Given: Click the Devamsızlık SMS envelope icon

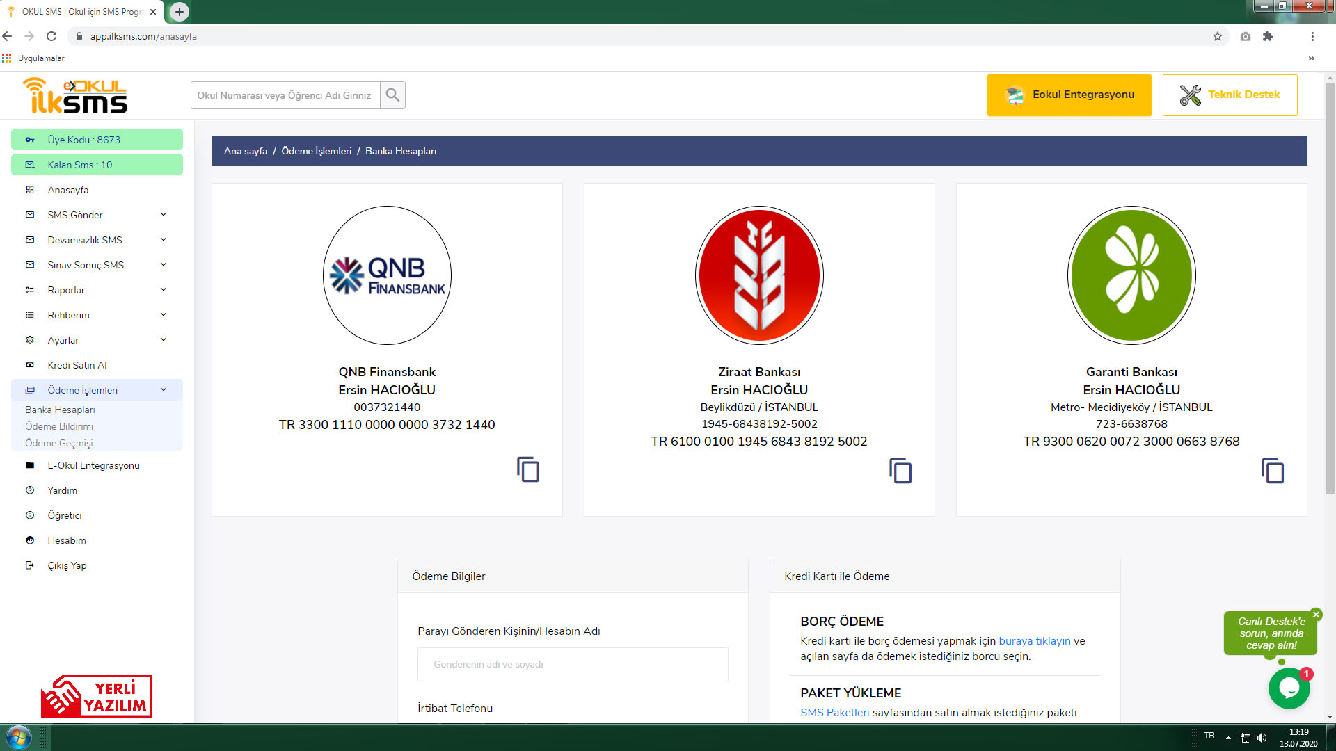Looking at the screenshot, I should (30, 240).
